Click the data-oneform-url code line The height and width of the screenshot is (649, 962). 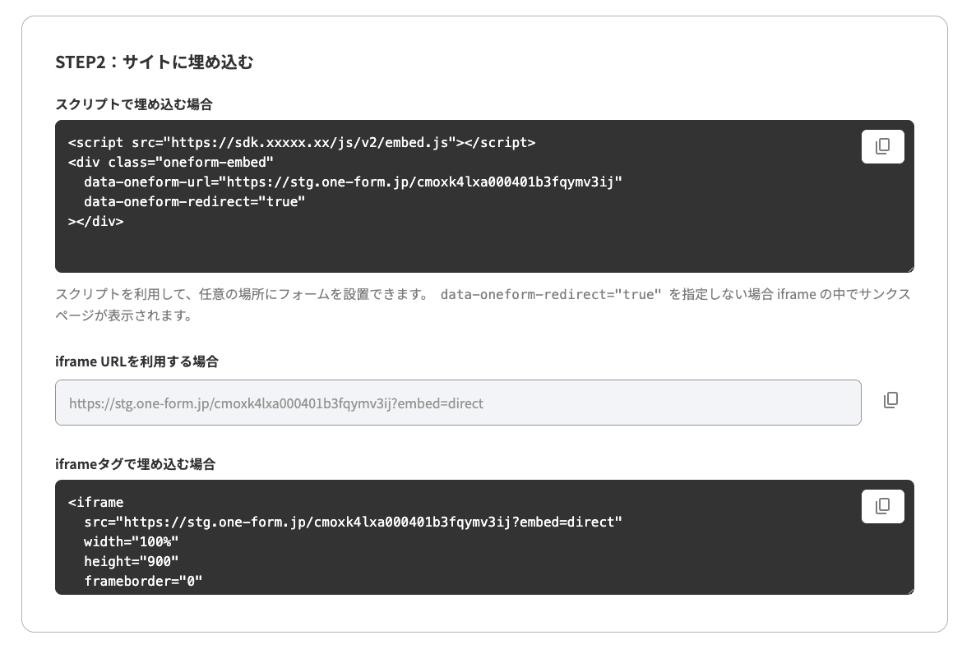click(353, 182)
